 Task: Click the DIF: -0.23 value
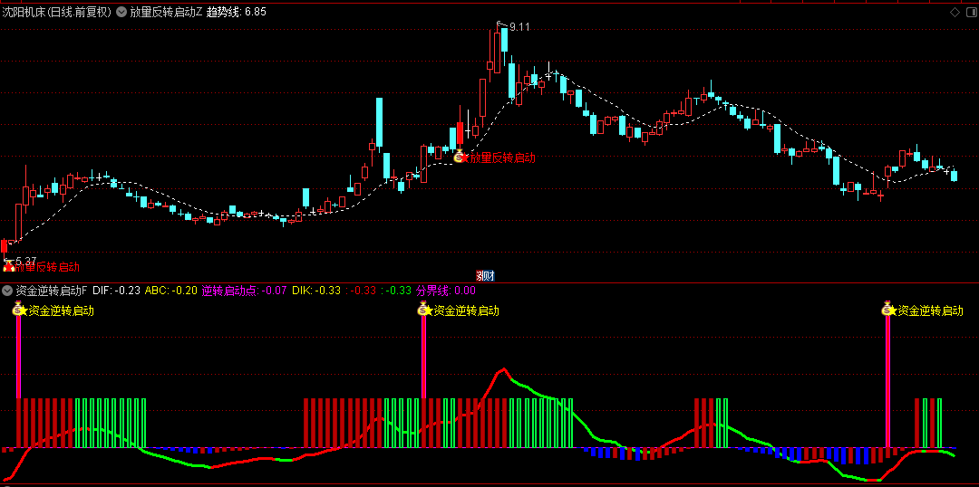click(116, 290)
